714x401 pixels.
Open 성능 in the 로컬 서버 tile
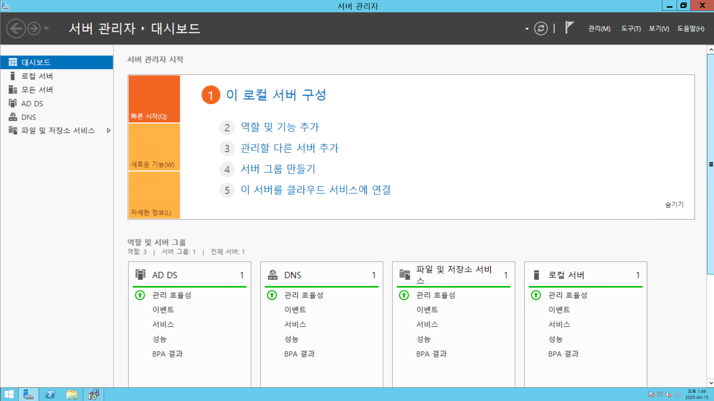555,339
